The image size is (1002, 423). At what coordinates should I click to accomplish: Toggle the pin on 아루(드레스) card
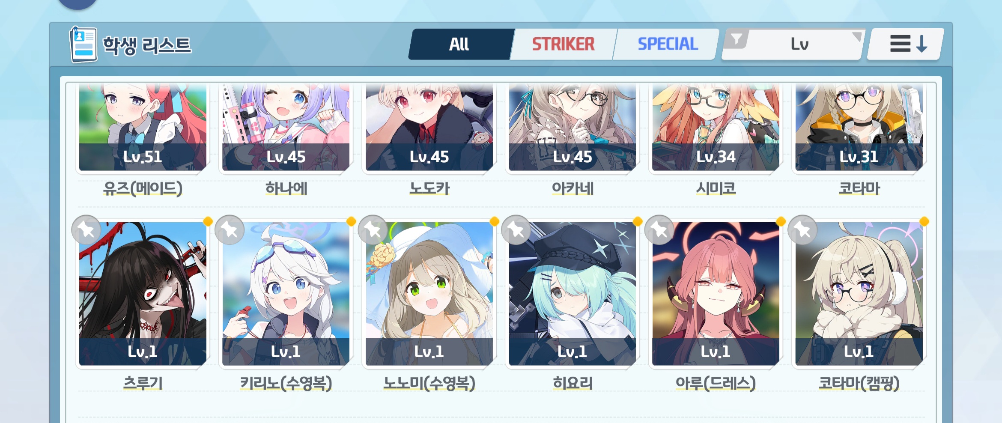(659, 230)
